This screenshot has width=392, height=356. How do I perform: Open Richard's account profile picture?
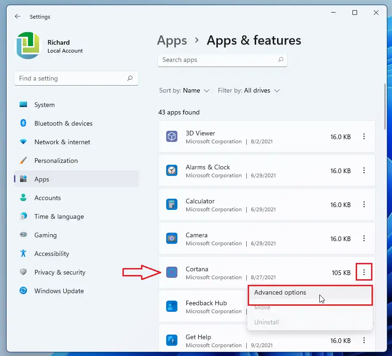click(28, 46)
